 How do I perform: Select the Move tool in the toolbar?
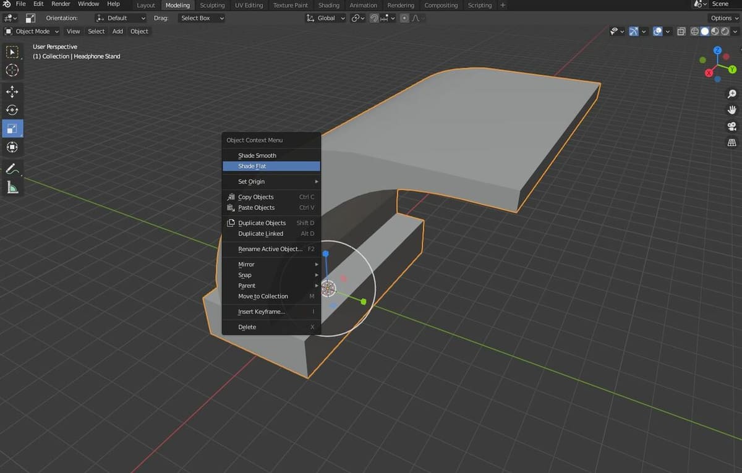pyautogui.click(x=12, y=92)
